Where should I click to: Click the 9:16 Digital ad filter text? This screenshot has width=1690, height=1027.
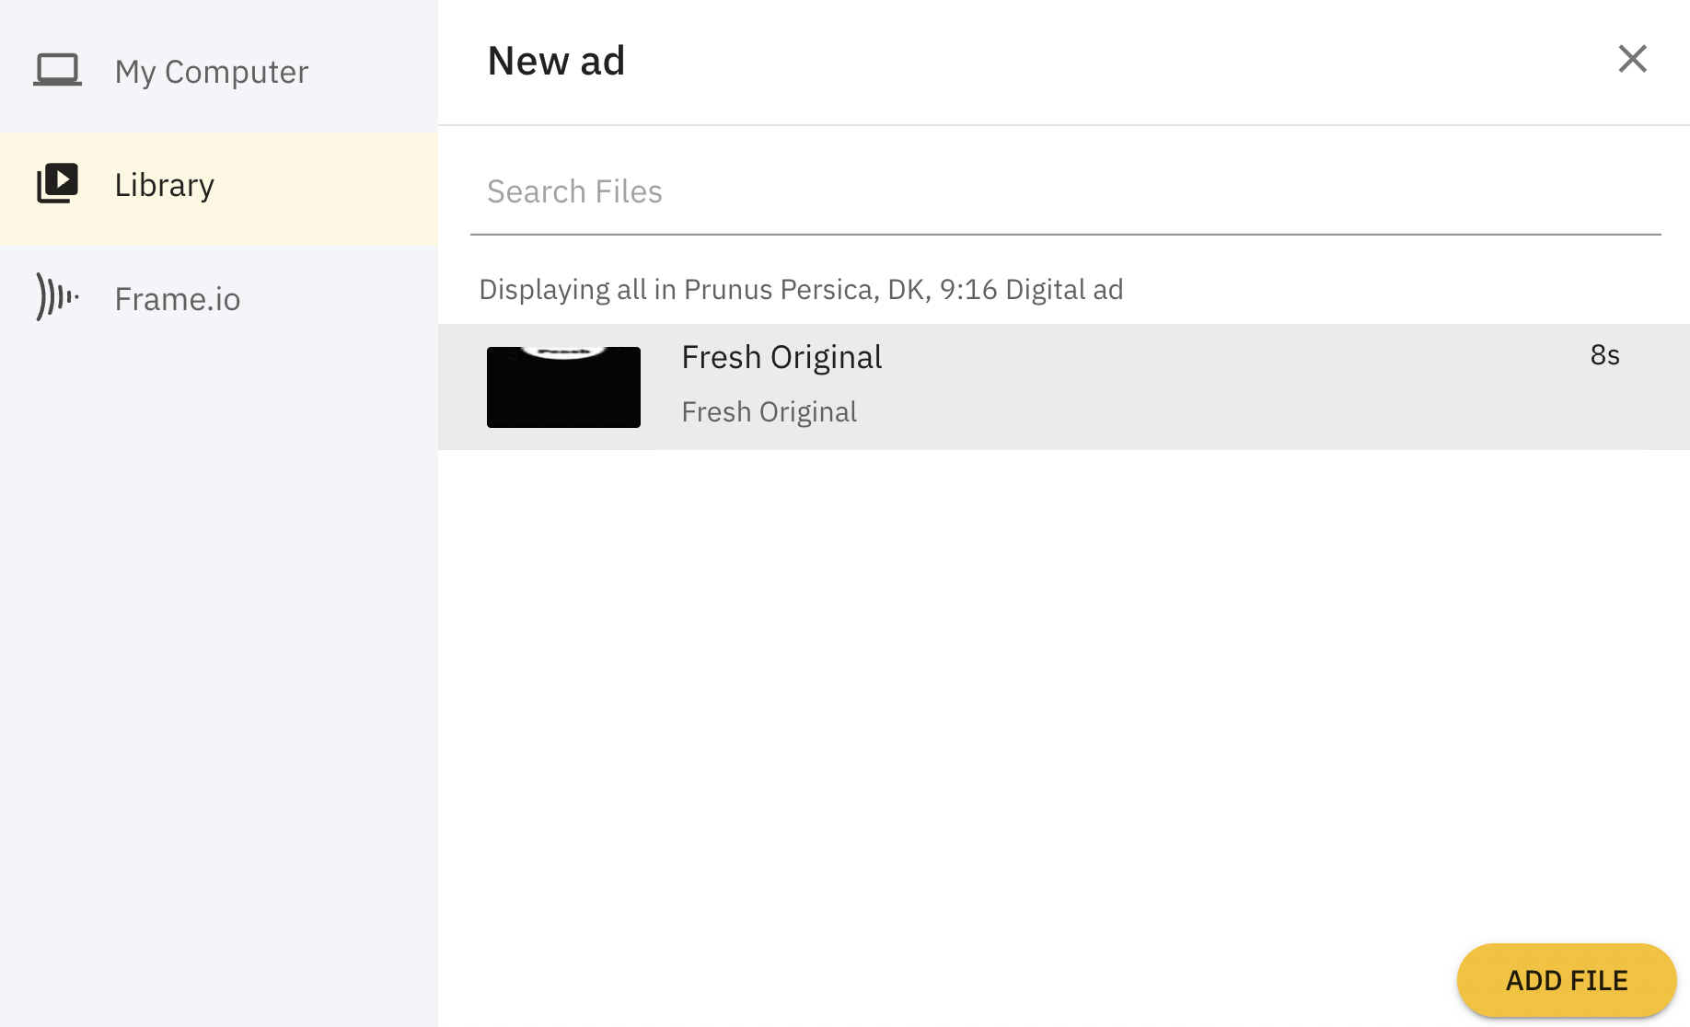[x=1031, y=290]
